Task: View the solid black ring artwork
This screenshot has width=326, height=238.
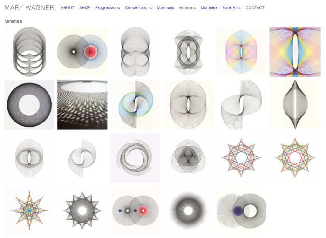Action: coord(29,105)
